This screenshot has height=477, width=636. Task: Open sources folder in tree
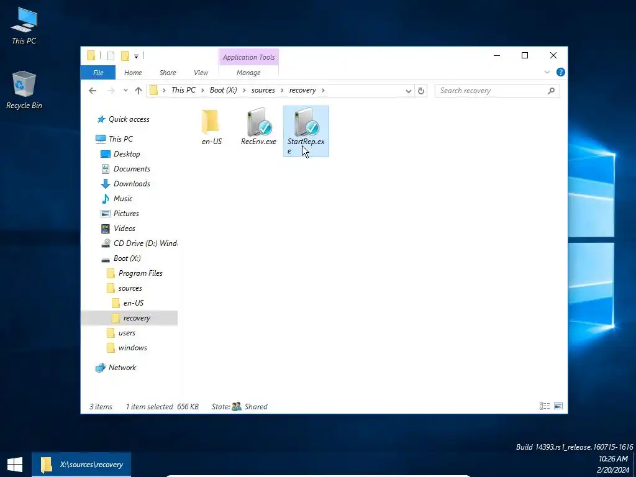click(124, 288)
